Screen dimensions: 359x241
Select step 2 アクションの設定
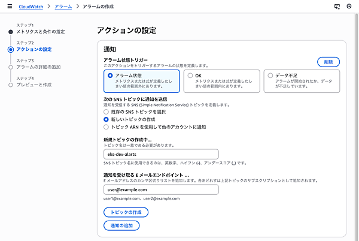34,49
